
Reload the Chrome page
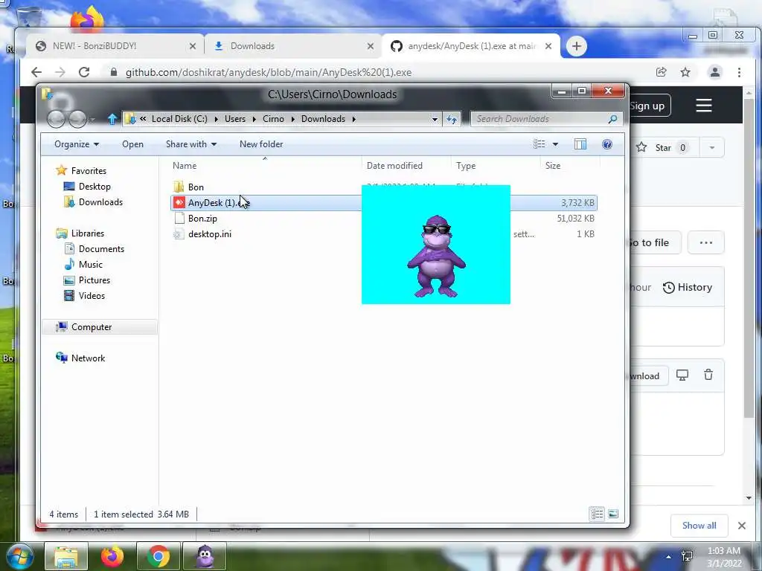pos(84,72)
